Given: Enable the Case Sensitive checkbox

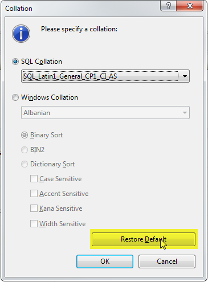Looking at the screenshot, I should [34, 179].
